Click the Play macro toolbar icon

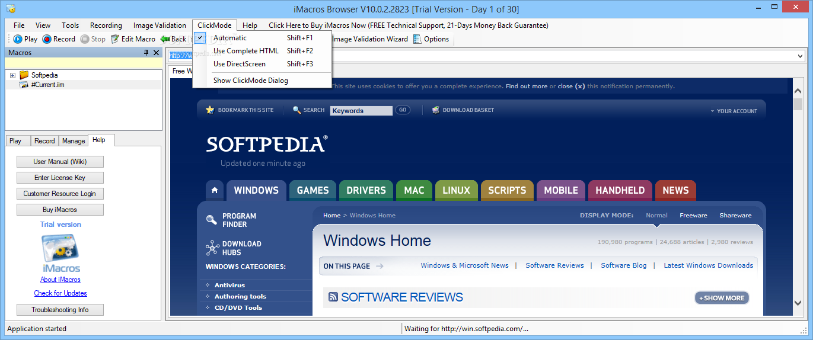(x=18, y=39)
